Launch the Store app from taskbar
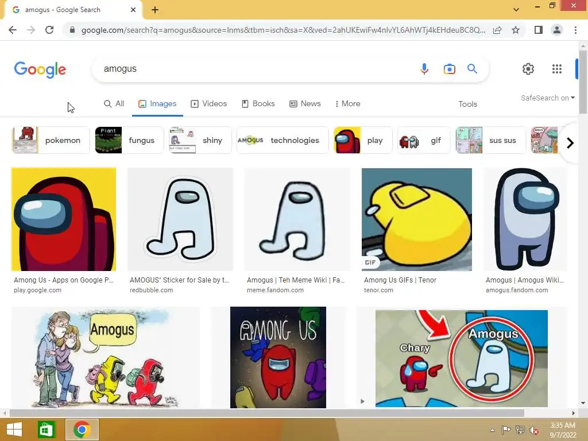The image size is (588, 441). (x=46, y=430)
